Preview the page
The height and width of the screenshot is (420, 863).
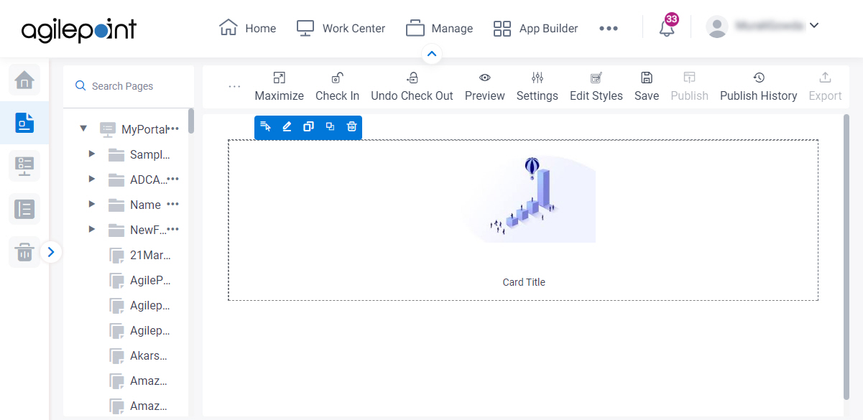[x=485, y=87]
